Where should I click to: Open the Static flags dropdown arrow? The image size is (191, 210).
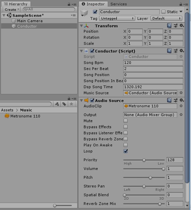(x=181, y=12)
